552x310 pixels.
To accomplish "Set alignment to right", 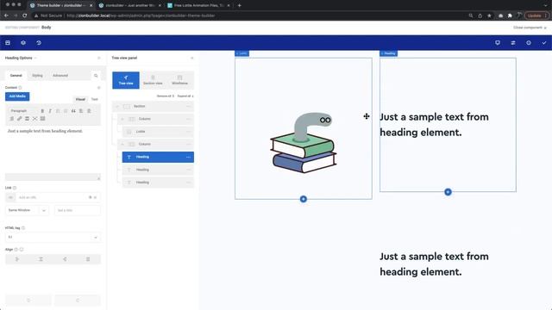I will [x=65, y=259].
